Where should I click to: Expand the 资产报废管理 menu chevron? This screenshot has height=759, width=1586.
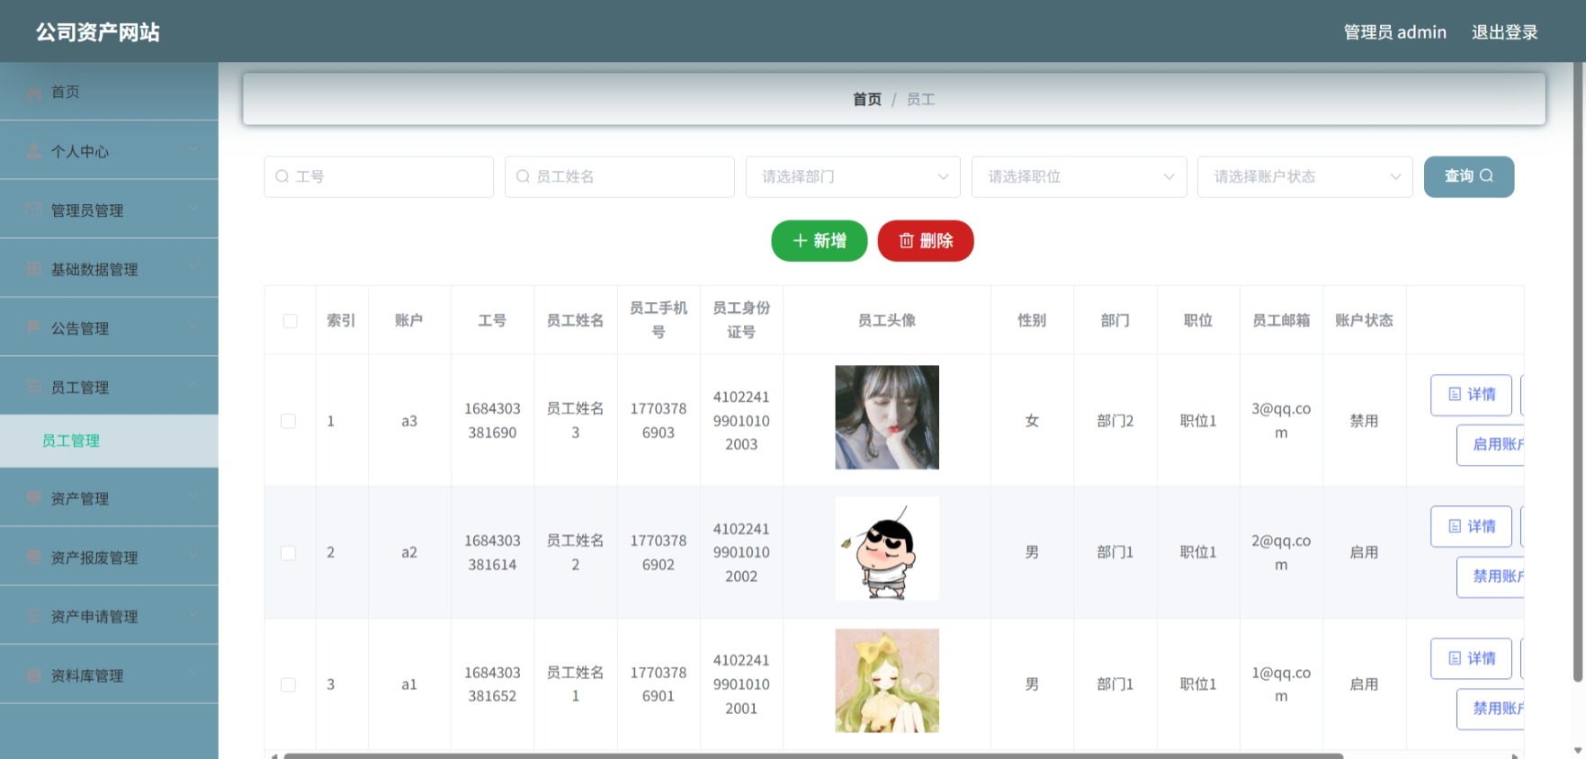tap(193, 556)
